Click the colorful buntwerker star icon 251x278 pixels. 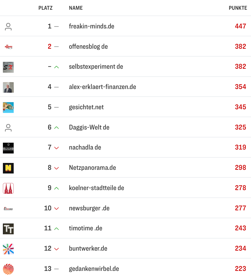8,249
